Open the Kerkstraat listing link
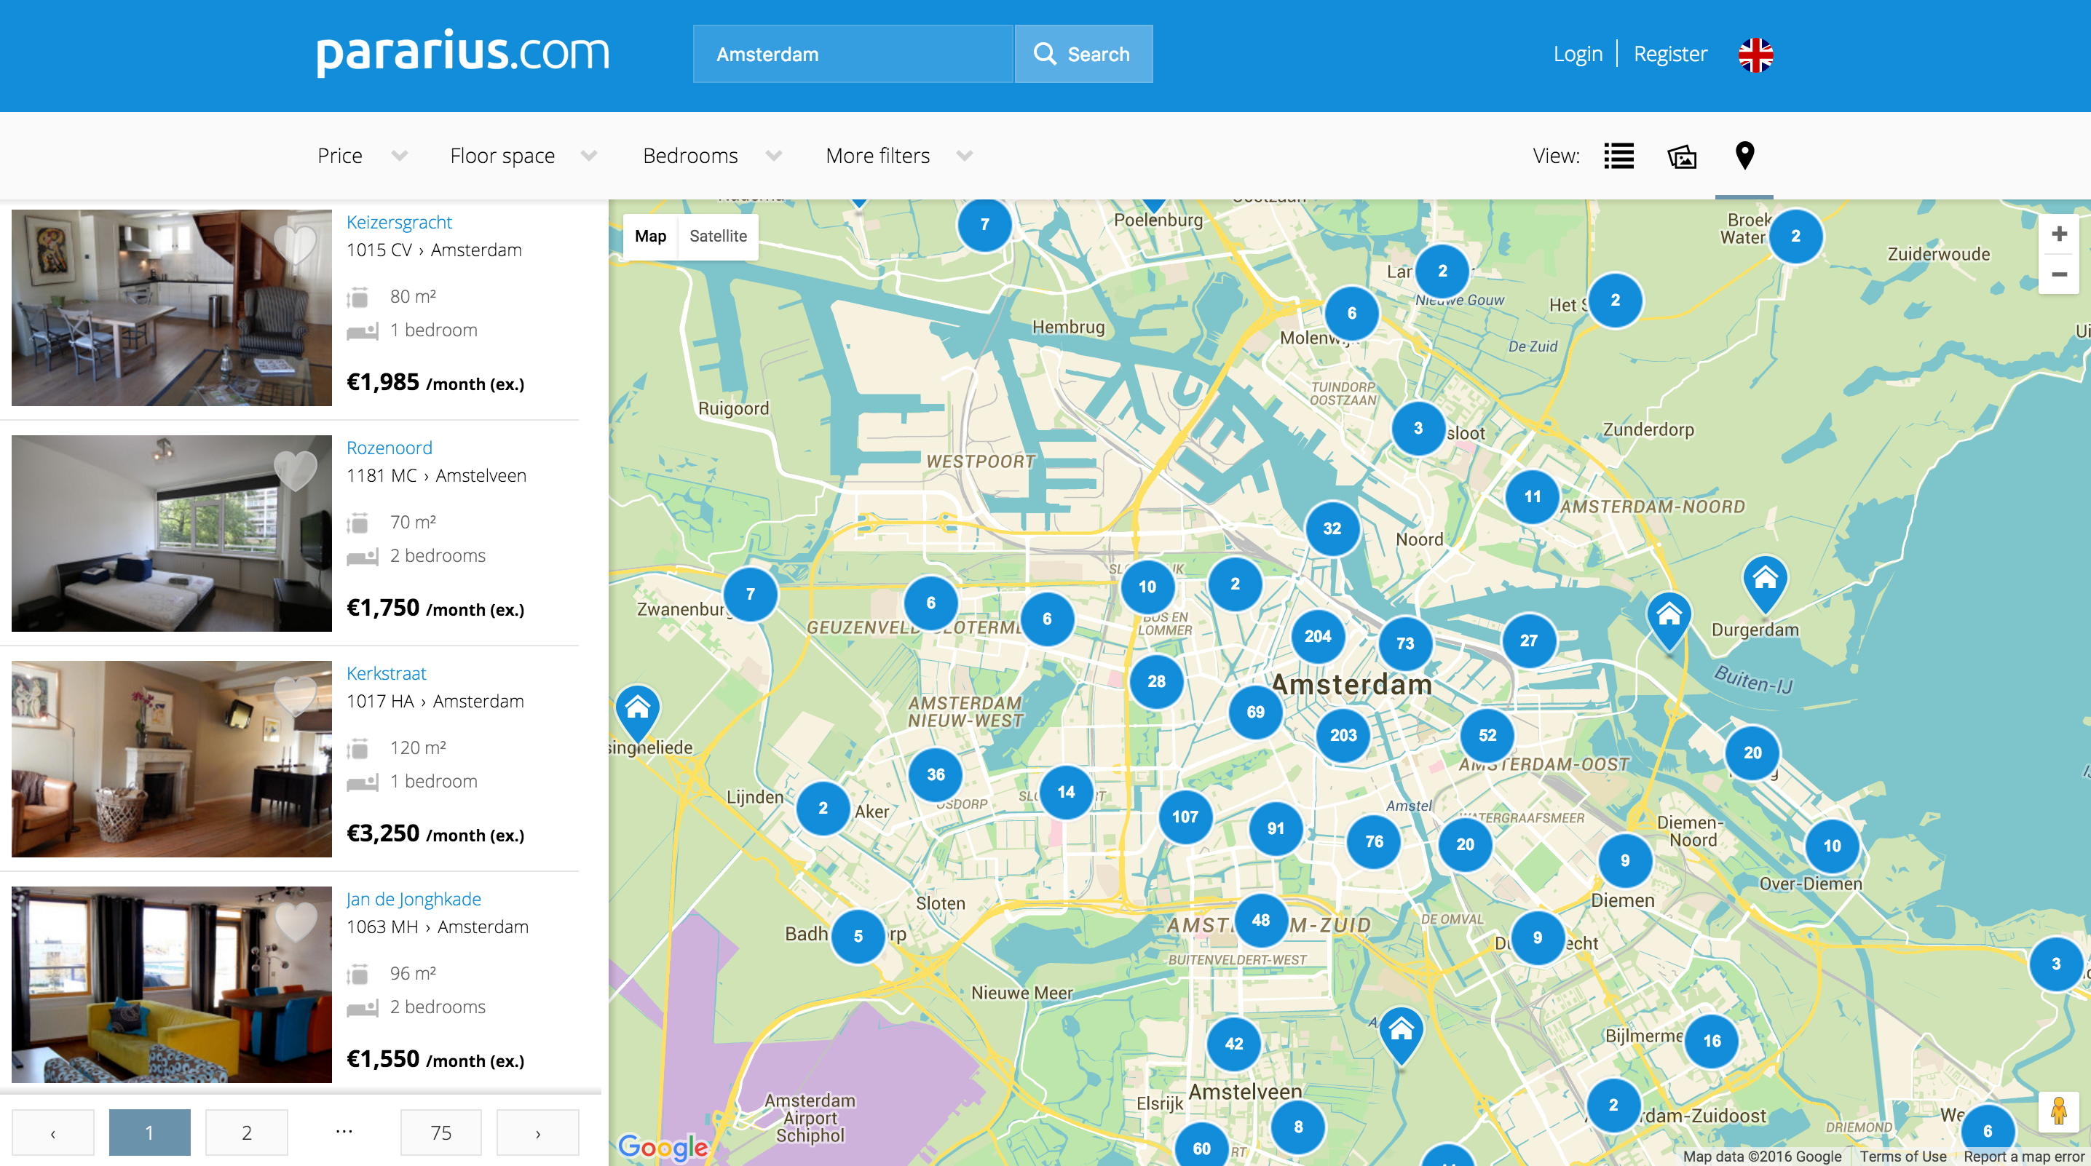 pos(386,673)
